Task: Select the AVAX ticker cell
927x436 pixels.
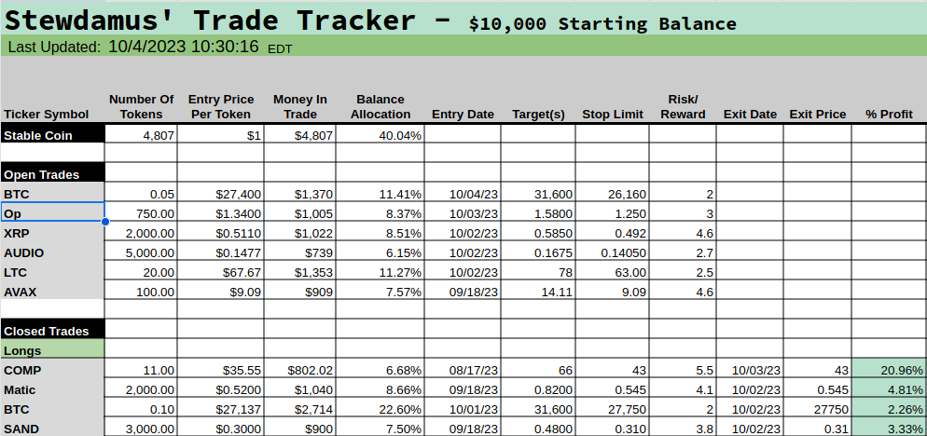Action: (x=52, y=292)
